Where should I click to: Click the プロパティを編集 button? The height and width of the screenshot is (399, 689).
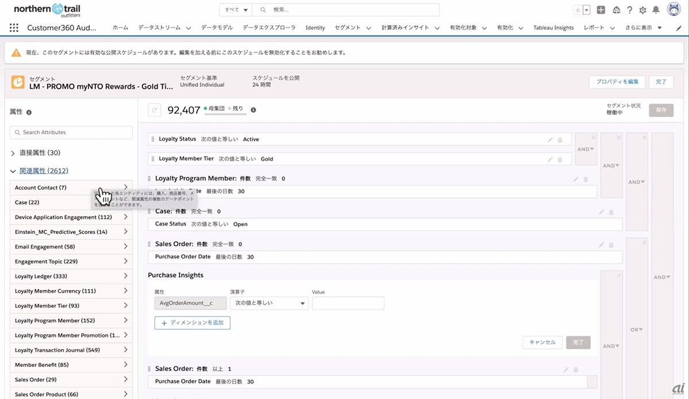coord(617,82)
